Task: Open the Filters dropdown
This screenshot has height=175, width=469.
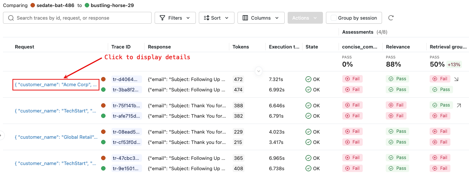Action: click(175, 18)
